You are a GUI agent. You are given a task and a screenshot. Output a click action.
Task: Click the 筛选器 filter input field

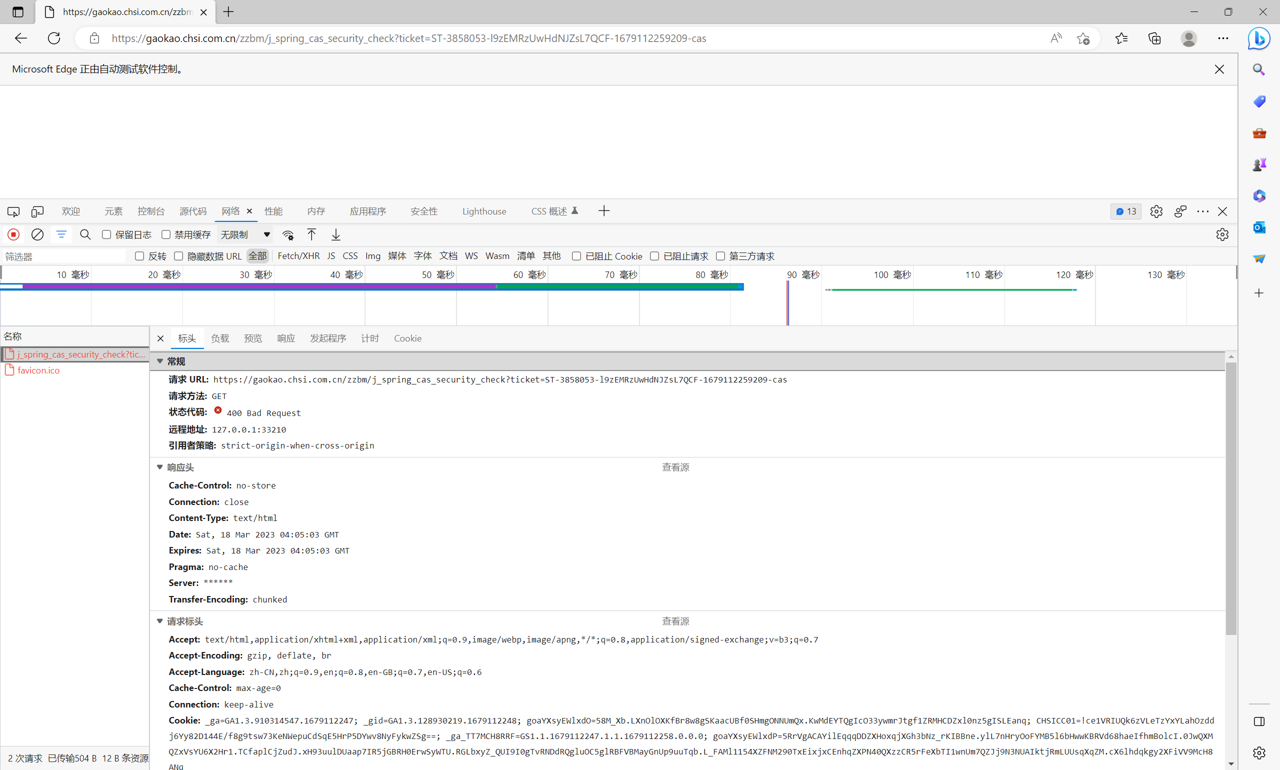click(62, 256)
